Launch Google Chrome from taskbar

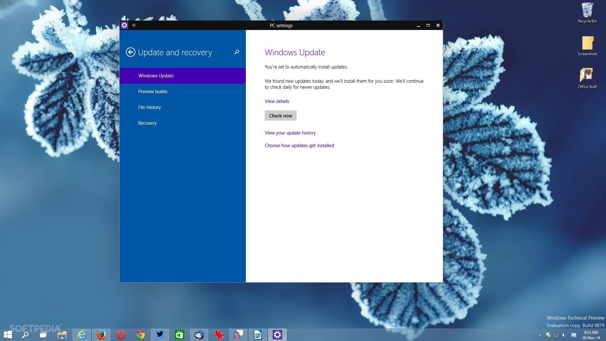pyautogui.click(x=140, y=335)
